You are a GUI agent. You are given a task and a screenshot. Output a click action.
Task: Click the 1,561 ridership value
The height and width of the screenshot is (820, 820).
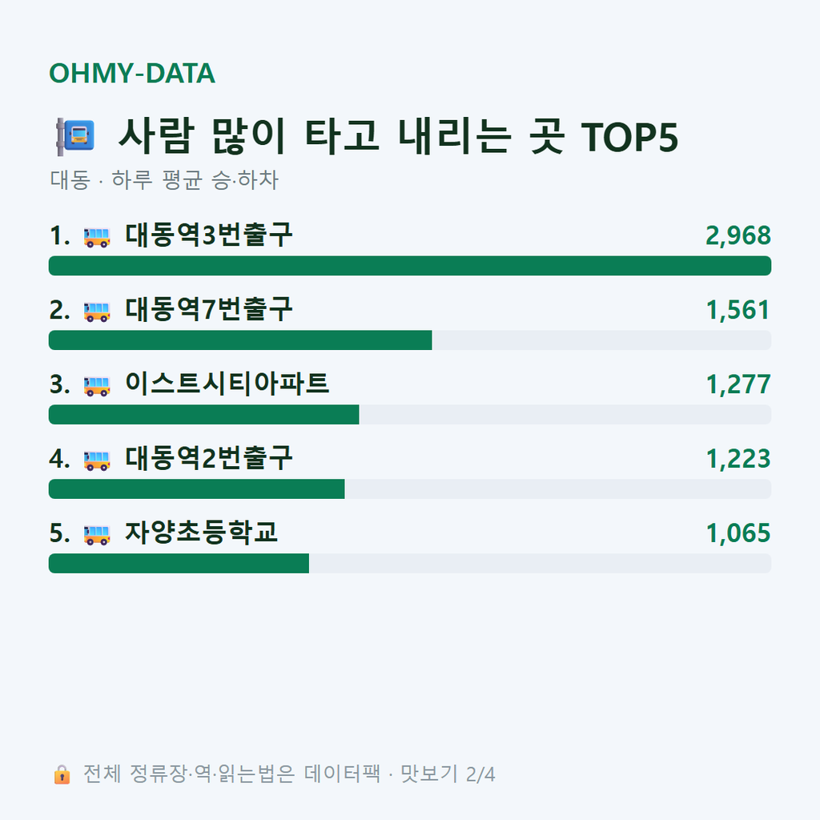point(738,310)
